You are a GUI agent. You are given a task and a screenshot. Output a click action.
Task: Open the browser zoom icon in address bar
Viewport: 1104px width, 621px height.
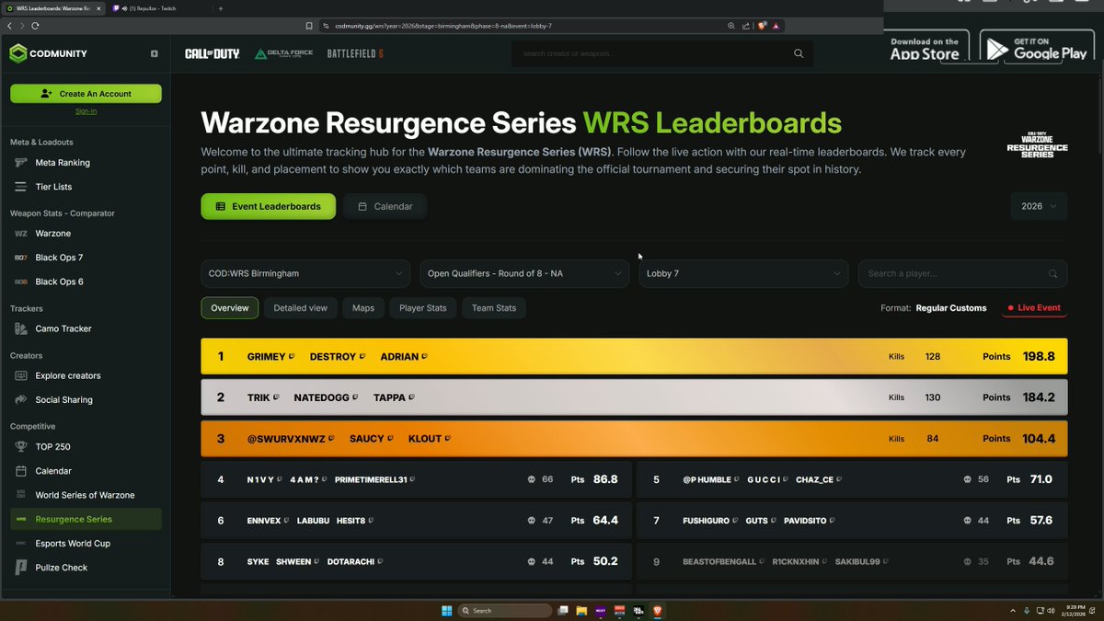coord(731,26)
